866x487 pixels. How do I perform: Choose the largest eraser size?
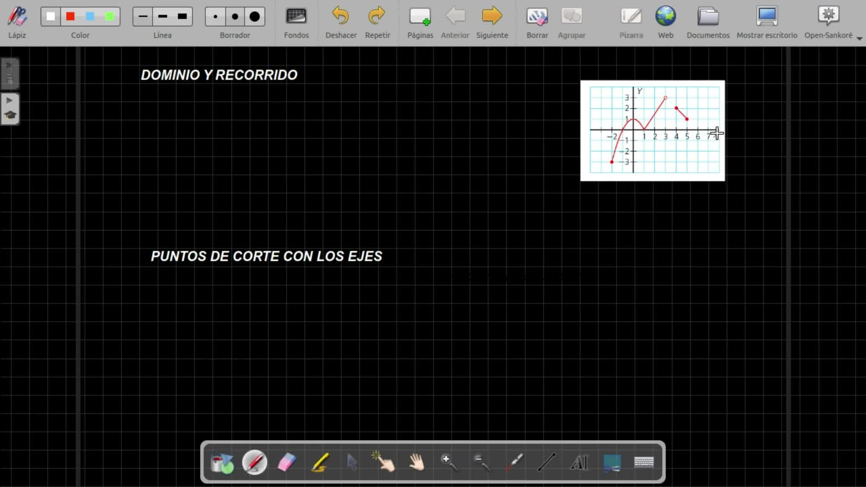(x=254, y=17)
